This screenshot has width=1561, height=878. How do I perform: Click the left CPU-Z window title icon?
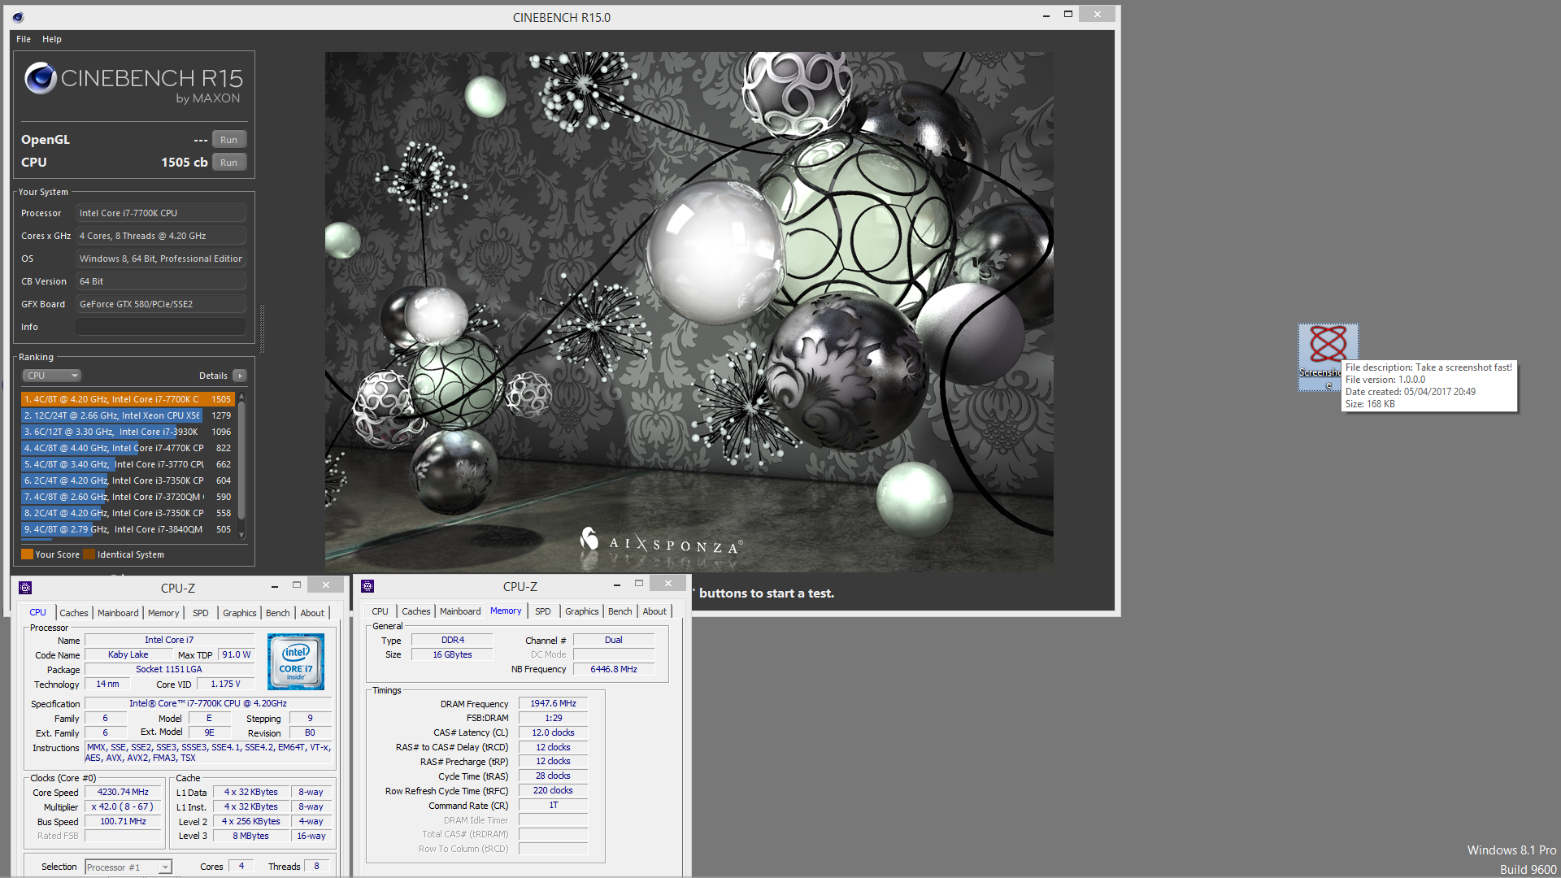pos(25,588)
